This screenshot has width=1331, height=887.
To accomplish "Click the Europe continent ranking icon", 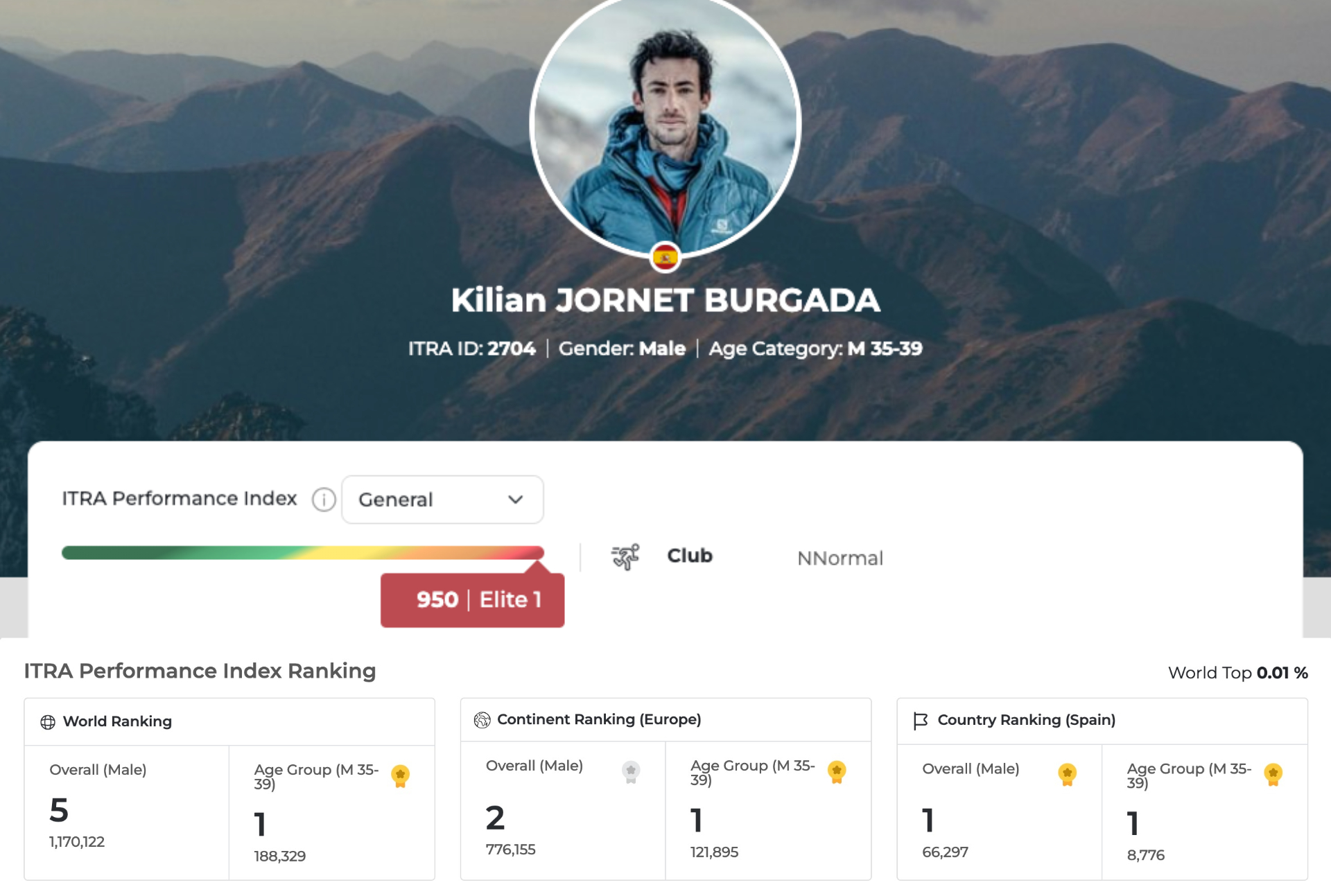I will click(482, 720).
